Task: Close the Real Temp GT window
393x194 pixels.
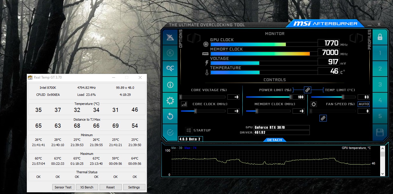Action: coord(140,77)
